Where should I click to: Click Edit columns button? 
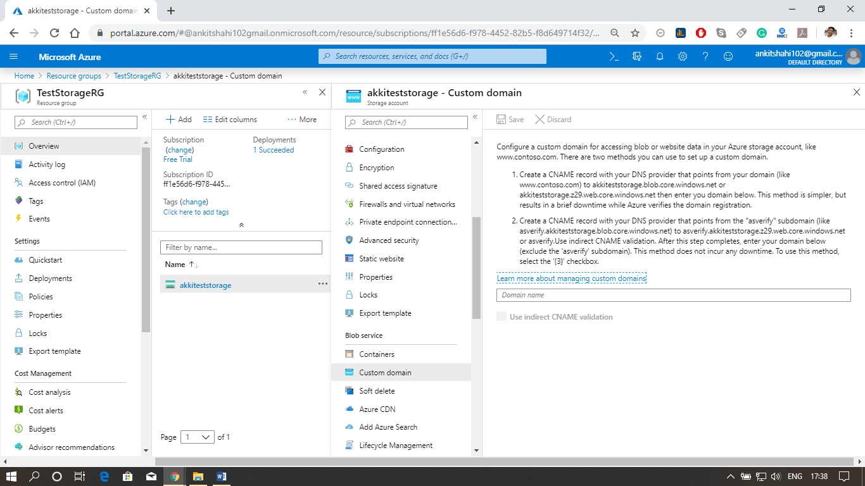tap(230, 120)
